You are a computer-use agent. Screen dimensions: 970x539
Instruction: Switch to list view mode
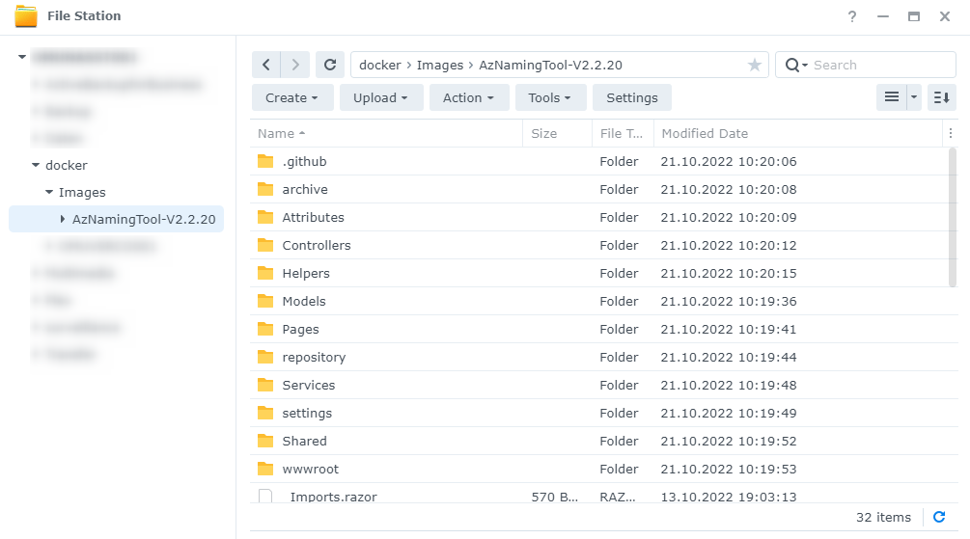(892, 97)
